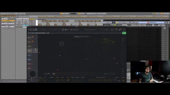
Task: Open the XO hamburger menu
Action: click(x=124, y=30)
